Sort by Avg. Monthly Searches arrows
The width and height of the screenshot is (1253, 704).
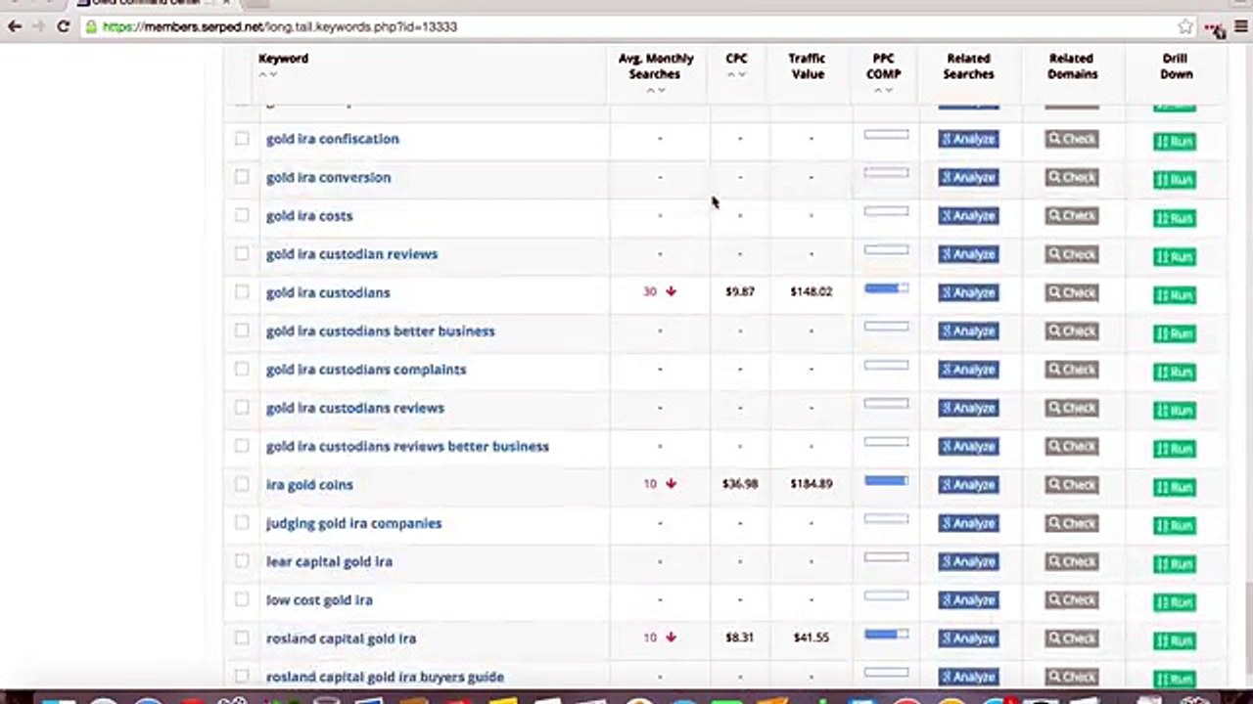point(655,90)
